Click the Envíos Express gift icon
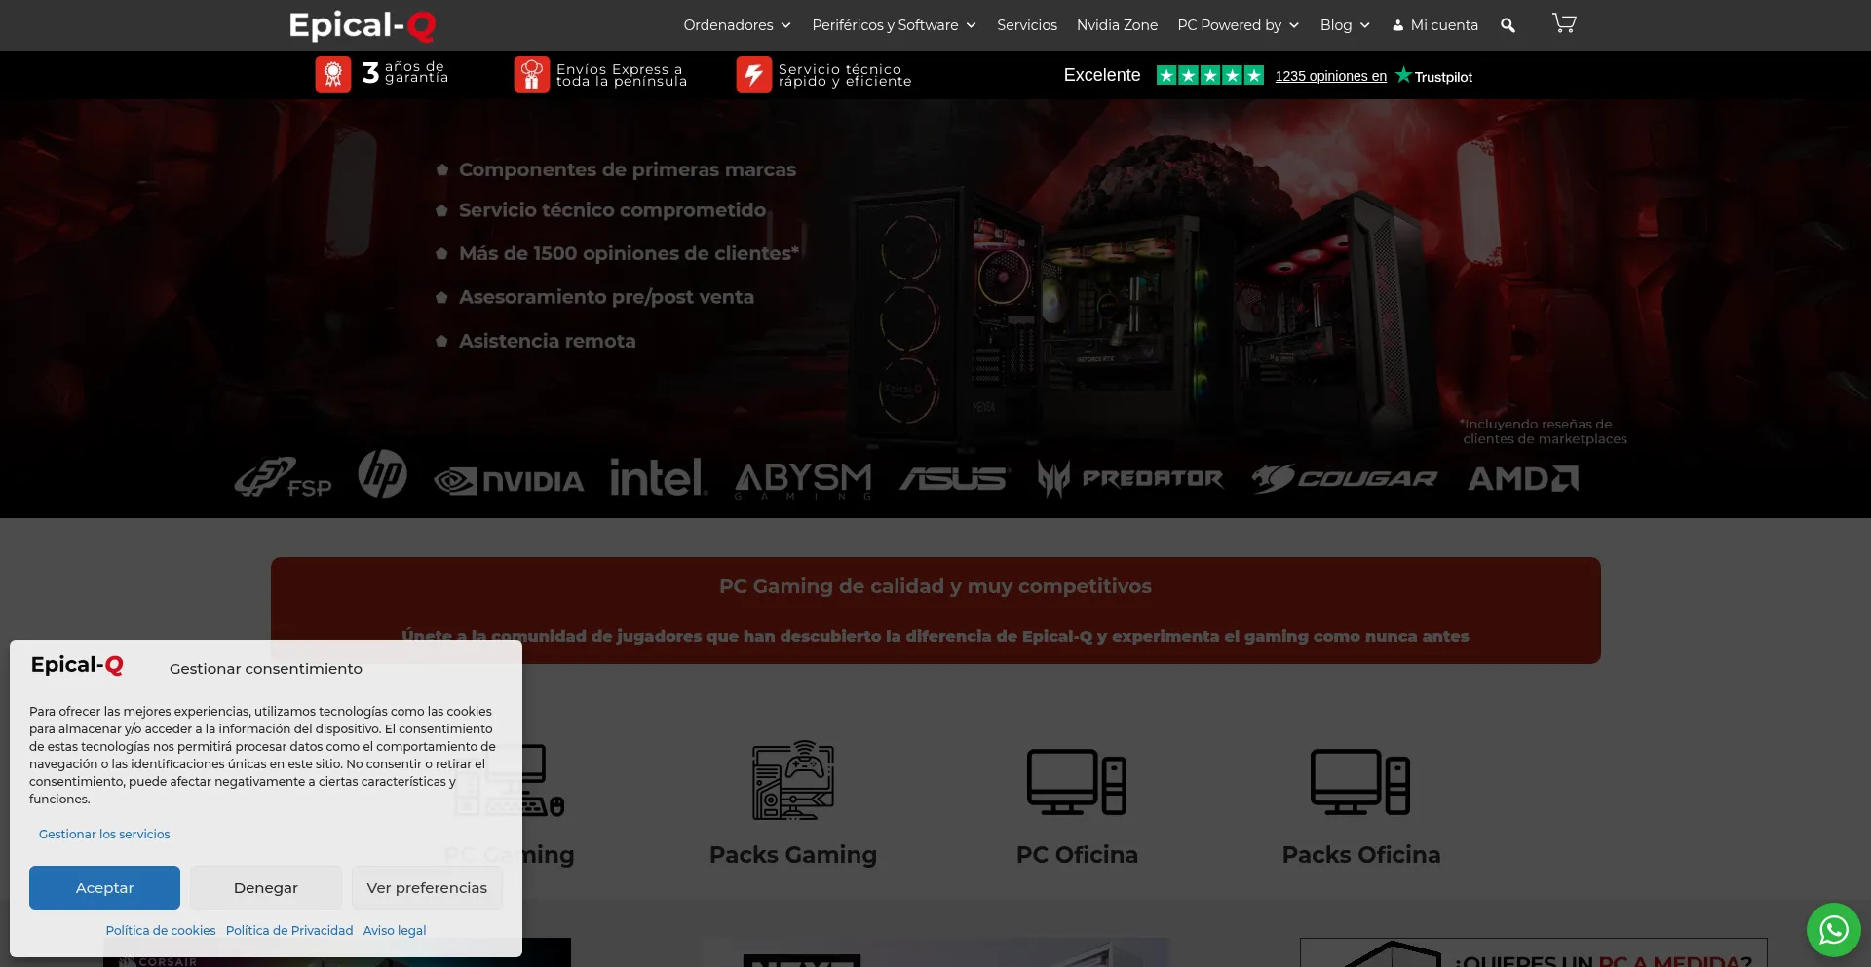The height and width of the screenshot is (967, 1871). click(531, 74)
